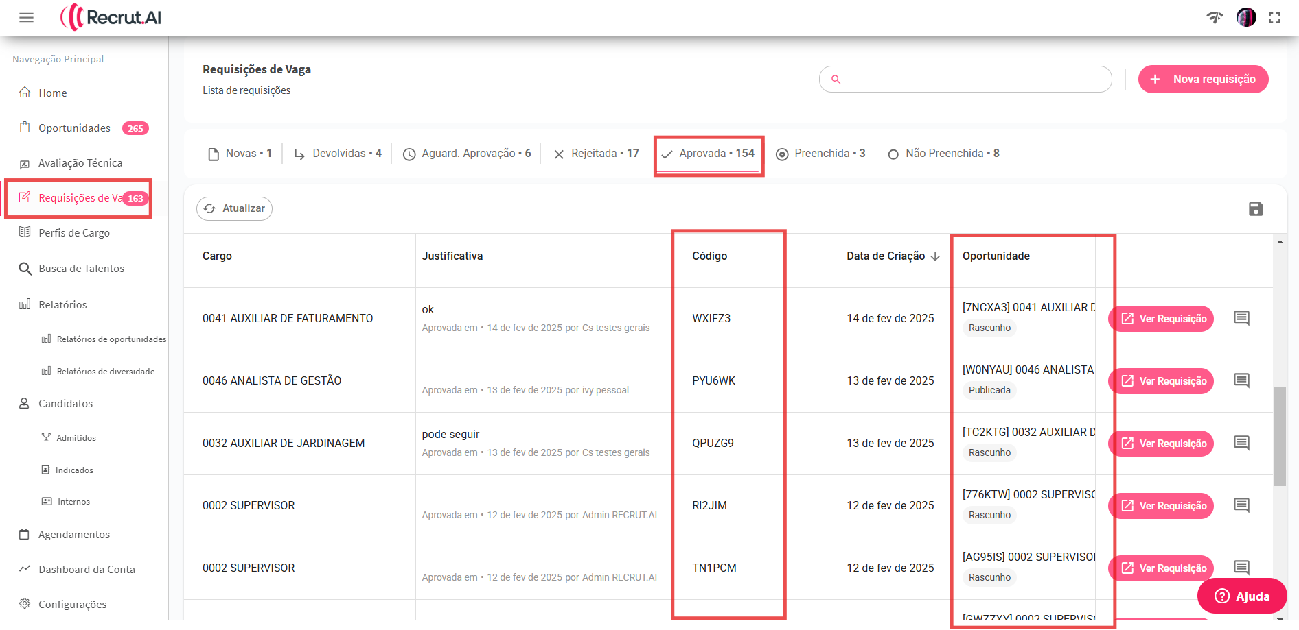Click the Nova requisição button
The image size is (1299, 630).
click(1203, 80)
